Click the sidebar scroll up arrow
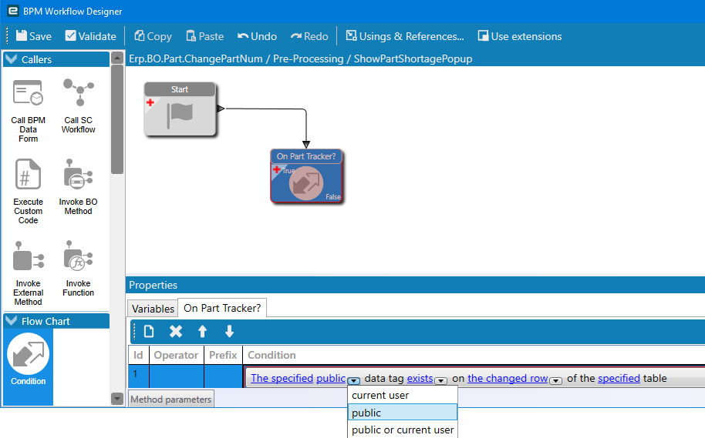The height and width of the screenshot is (438, 705). pyautogui.click(x=117, y=58)
